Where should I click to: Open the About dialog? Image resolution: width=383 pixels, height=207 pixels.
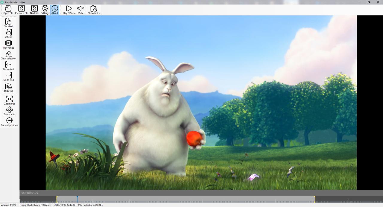point(55,10)
